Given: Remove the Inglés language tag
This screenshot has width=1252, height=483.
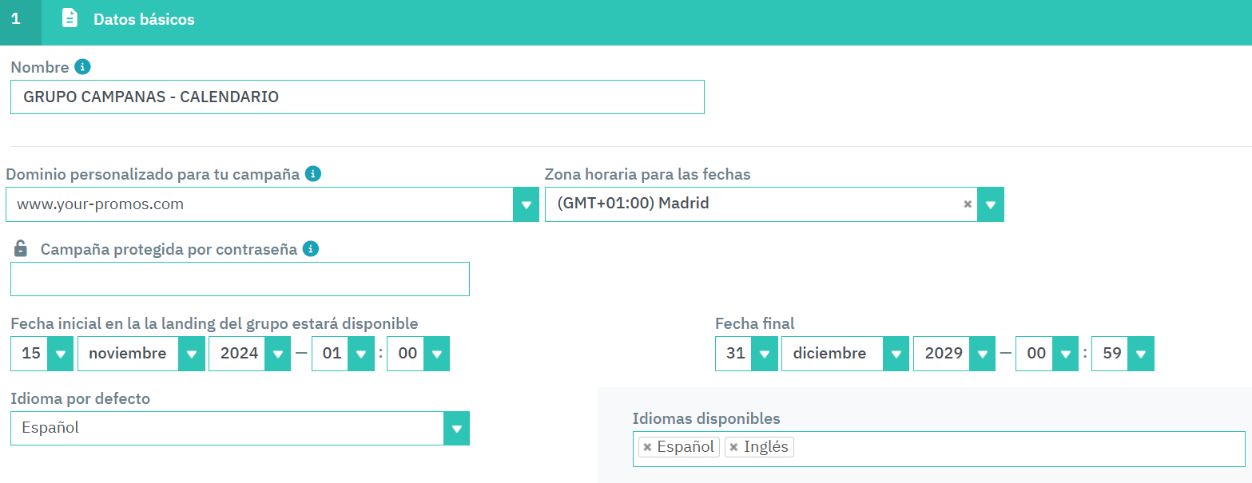Looking at the screenshot, I should pyautogui.click(x=733, y=447).
